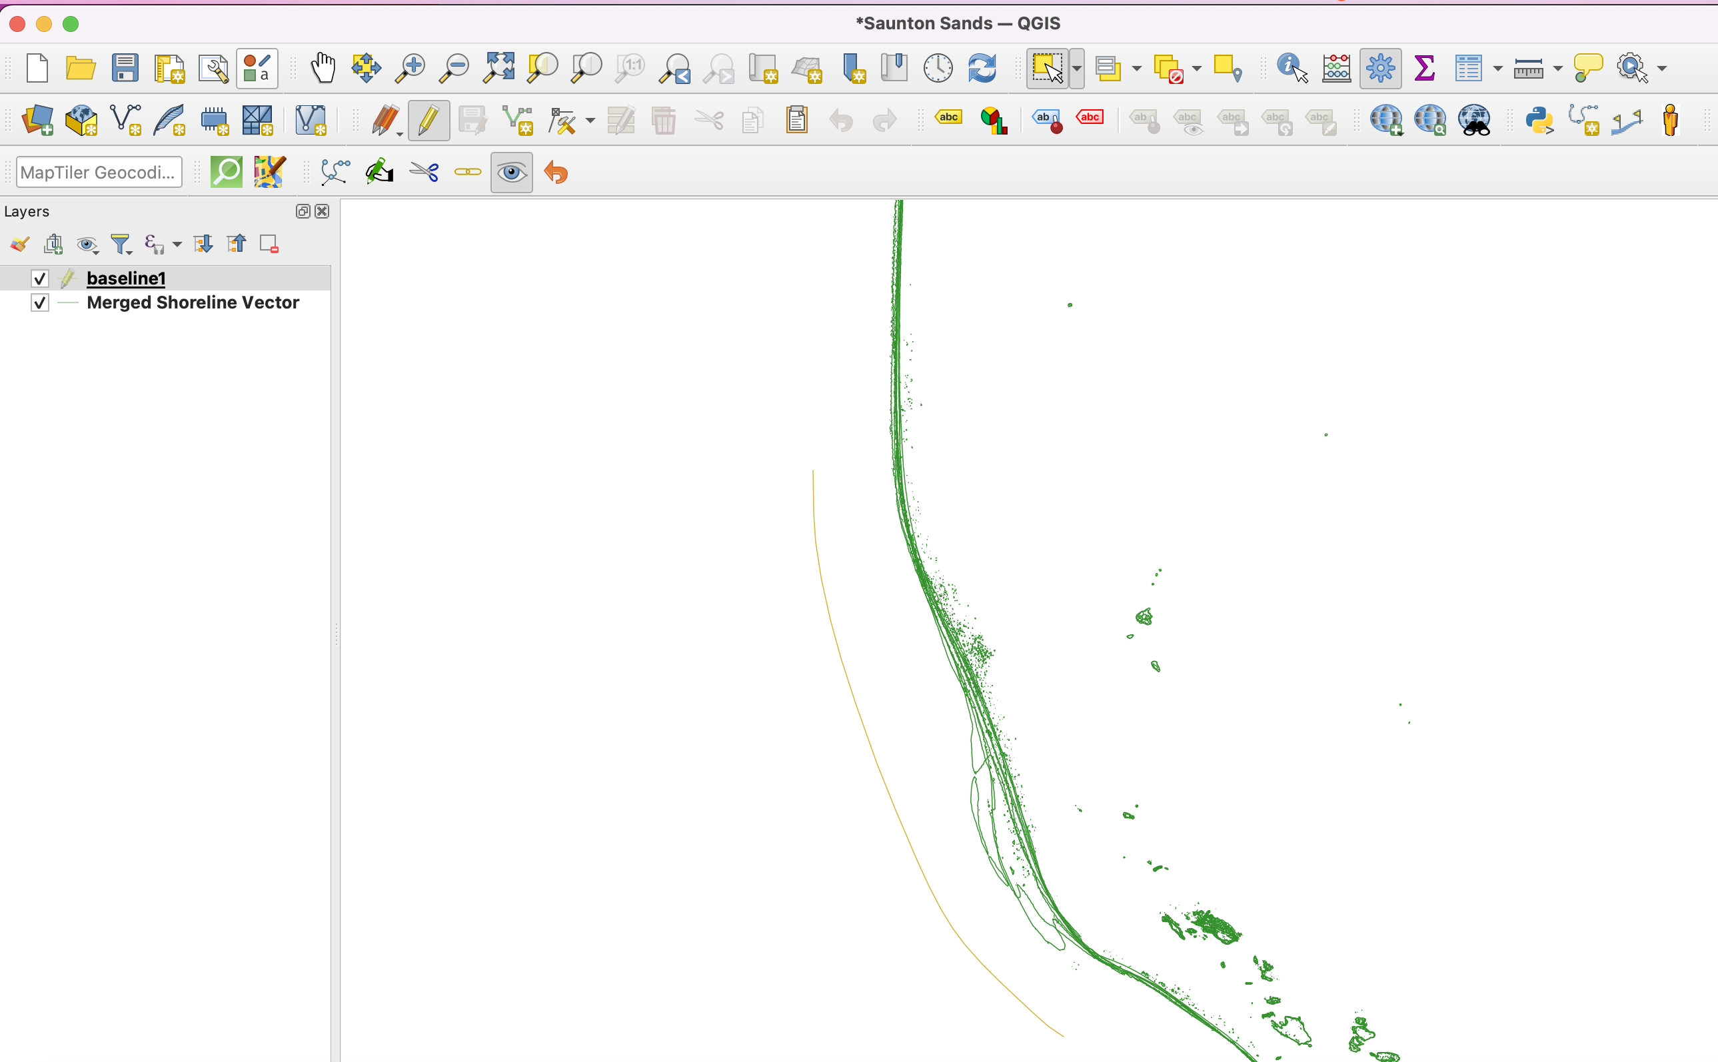Click the MapTiler Geocoding search field
Image resolution: width=1718 pixels, height=1062 pixels.
click(x=99, y=172)
